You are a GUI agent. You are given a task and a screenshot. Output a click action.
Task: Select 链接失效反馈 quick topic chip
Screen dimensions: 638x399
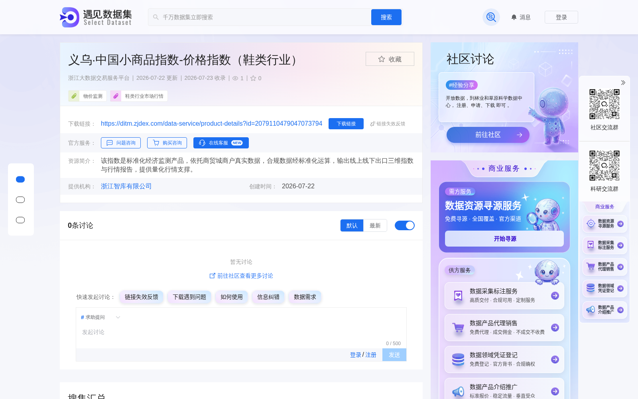[x=142, y=297]
